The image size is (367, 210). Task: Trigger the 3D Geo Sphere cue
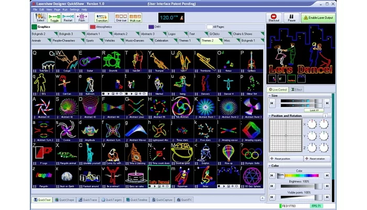(252, 177)
